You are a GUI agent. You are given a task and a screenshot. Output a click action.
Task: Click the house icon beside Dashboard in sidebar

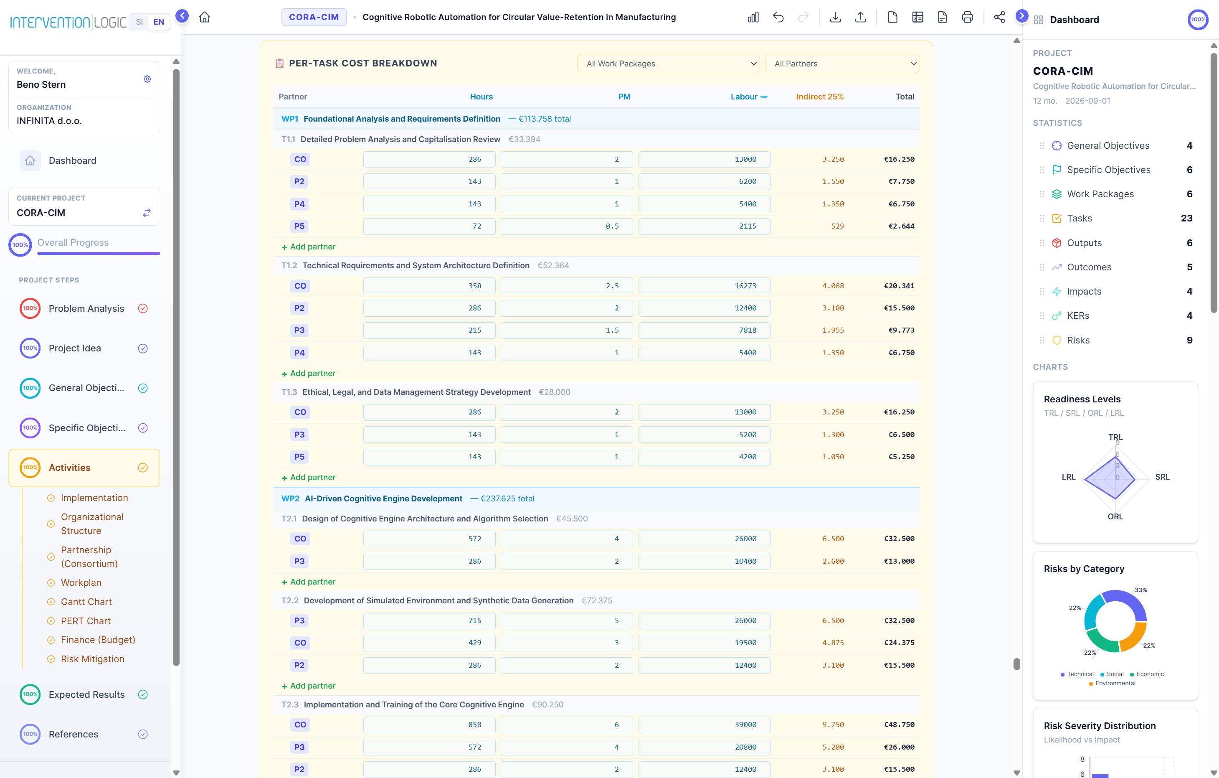coord(30,160)
